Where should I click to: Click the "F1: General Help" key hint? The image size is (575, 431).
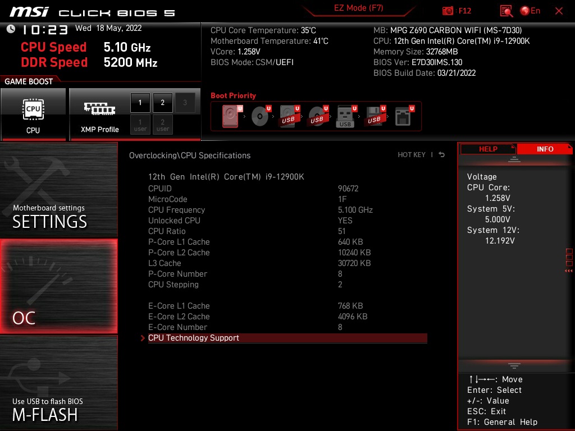502,422
